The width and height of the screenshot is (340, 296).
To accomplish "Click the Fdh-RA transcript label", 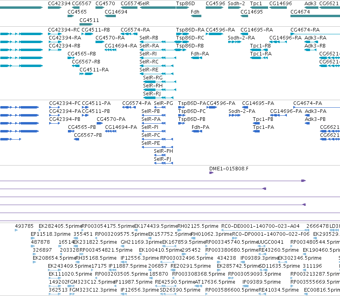I will pos(200,54).
